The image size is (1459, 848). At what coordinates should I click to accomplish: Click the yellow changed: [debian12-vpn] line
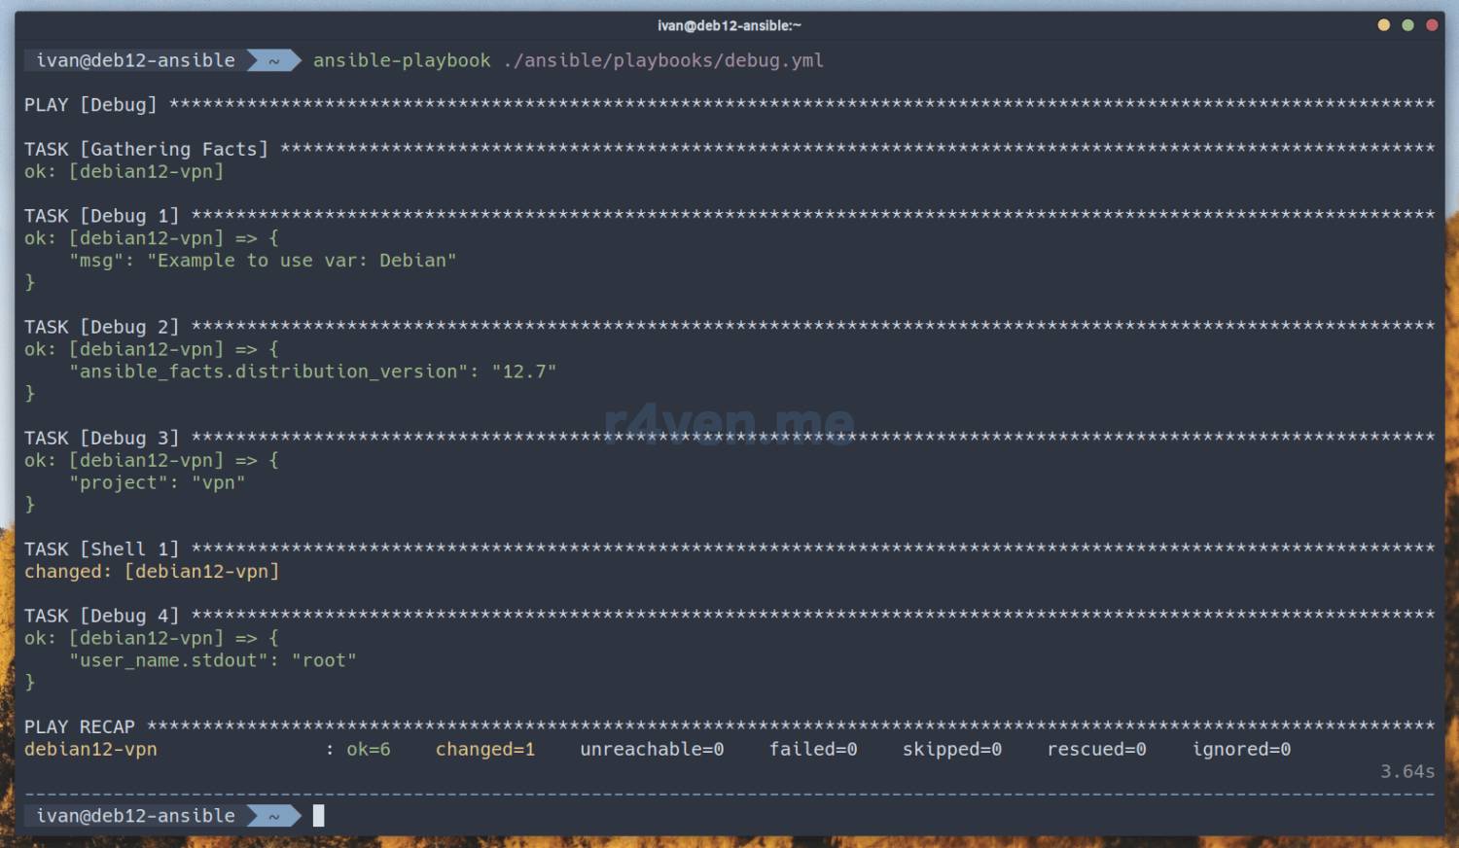click(152, 572)
